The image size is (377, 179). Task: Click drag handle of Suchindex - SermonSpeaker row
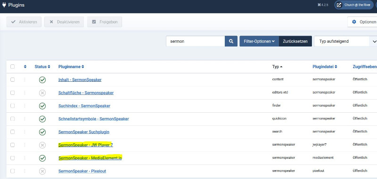pos(25,106)
